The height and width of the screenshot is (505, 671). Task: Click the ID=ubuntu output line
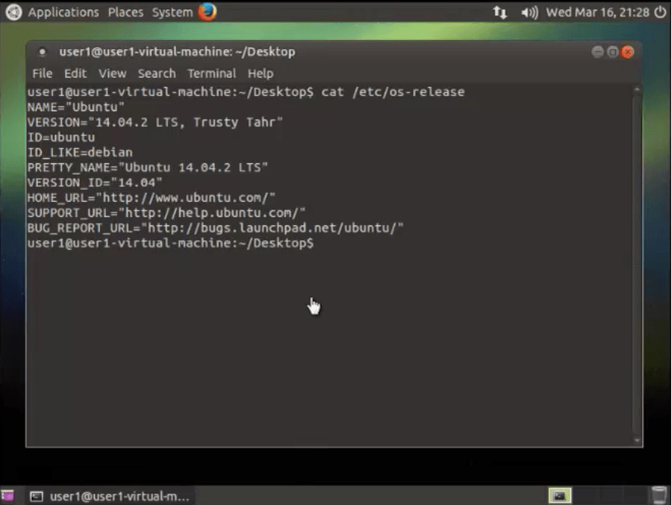pos(61,138)
